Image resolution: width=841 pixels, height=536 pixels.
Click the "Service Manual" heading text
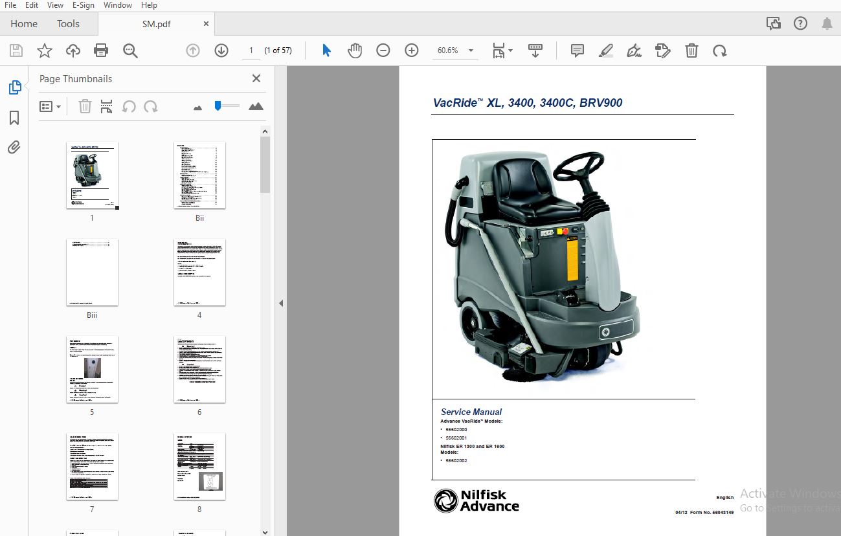click(471, 412)
